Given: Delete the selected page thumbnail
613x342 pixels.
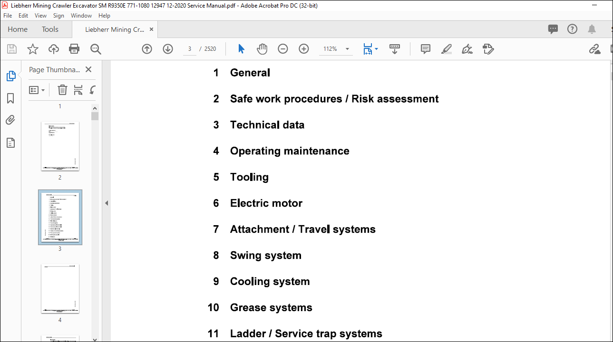Looking at the screenshot, I should coord(62,90).
